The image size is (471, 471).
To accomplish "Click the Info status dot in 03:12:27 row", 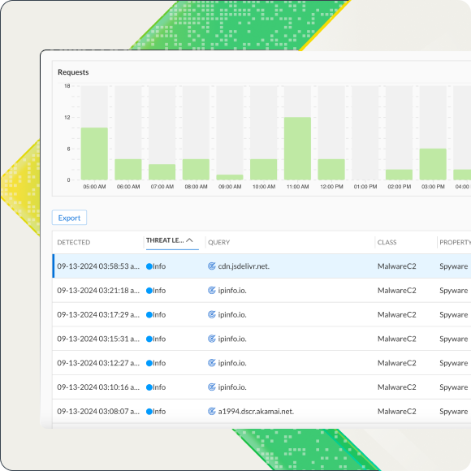I will (x=149, y=363).
